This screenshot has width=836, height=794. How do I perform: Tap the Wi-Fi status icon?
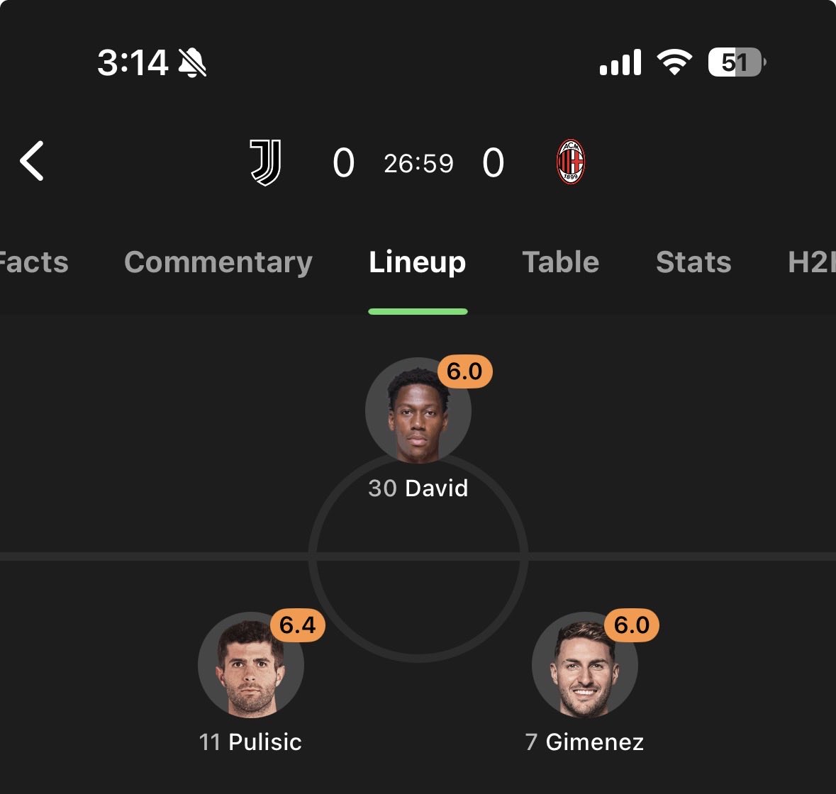click(x=674, y=62)
